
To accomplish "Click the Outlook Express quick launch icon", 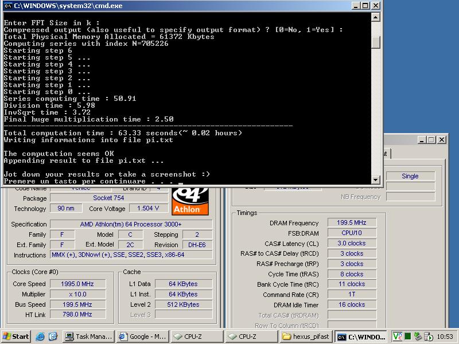I will click(x=53, y=337).
